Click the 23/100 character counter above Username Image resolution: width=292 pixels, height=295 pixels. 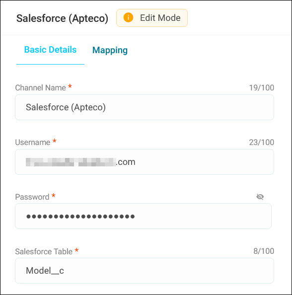click(x=262, y=143)
